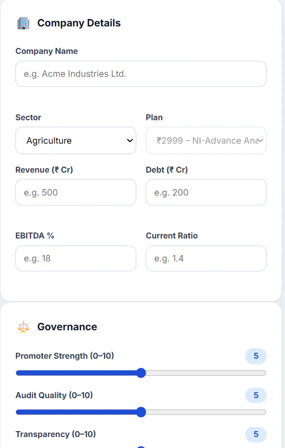Image resolution: width=285 pixels, height=448 pixels.
Task: Click the Transparency (0–10) label
Action: click(56, 435)
